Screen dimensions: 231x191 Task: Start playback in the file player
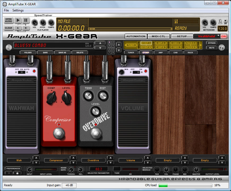(18, 20)
